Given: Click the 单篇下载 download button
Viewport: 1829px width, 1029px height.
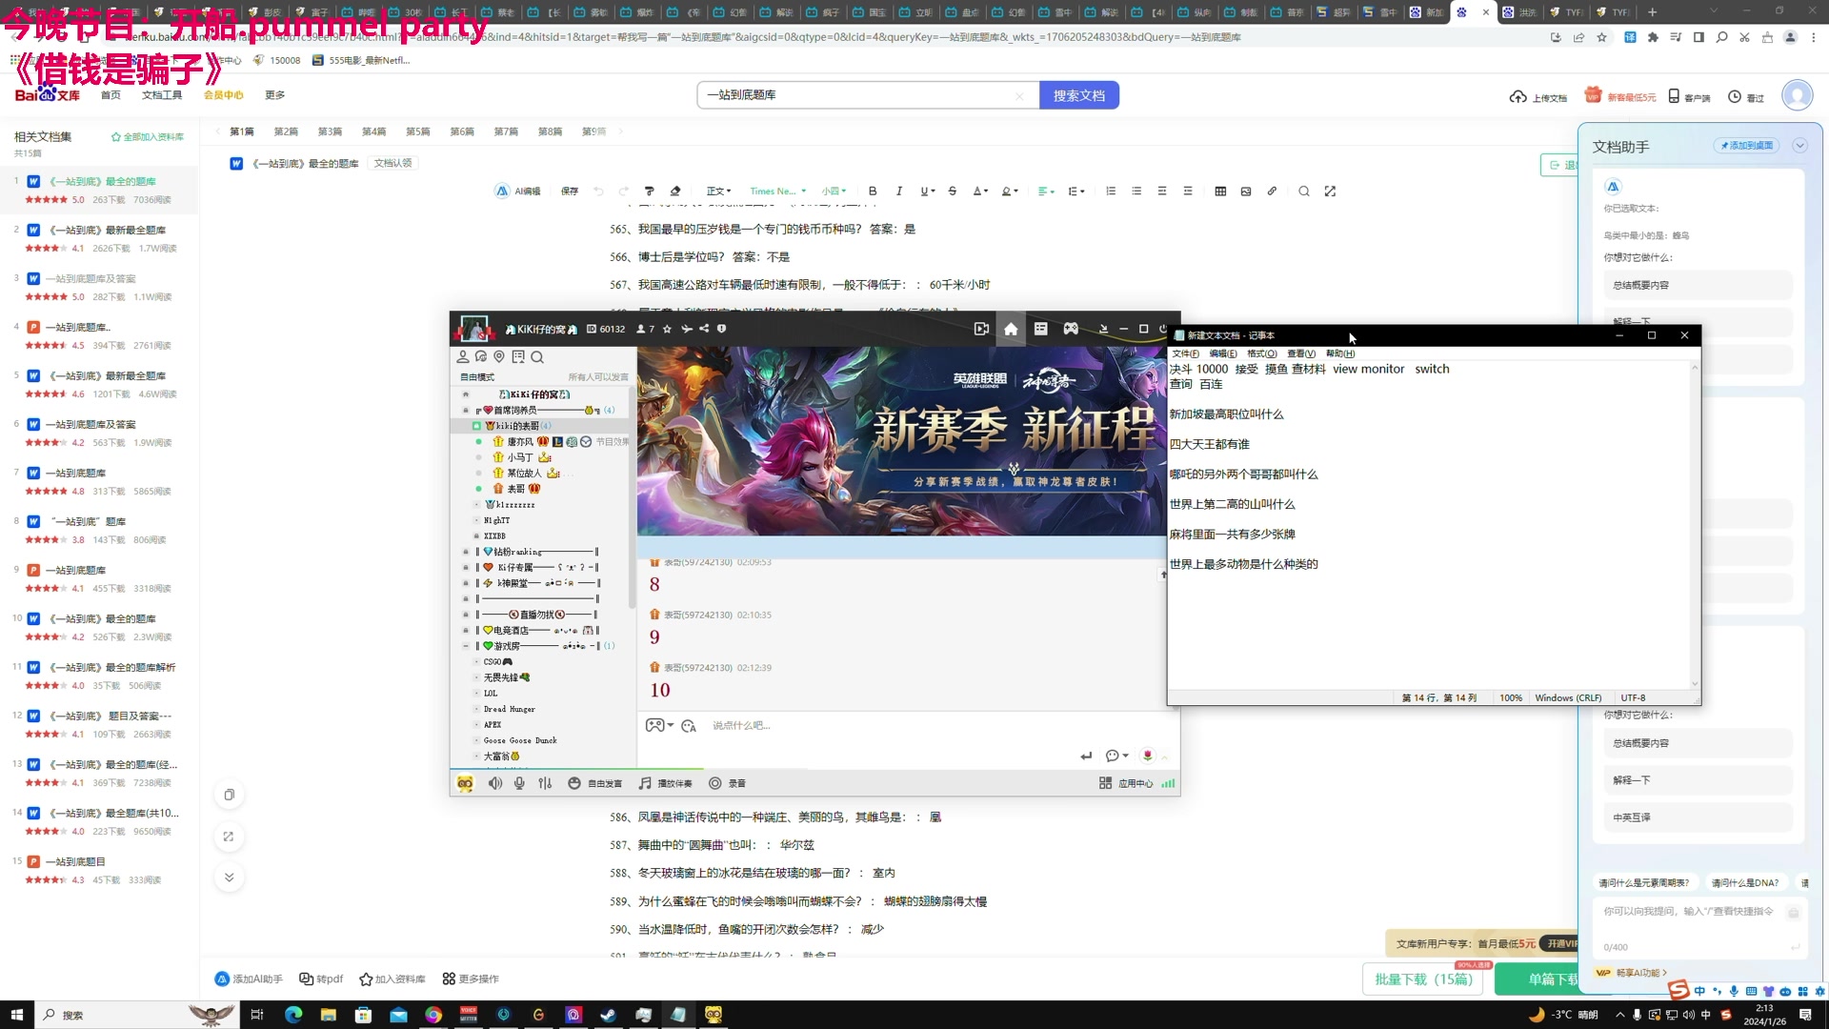Looking at the screenshot, I should tap(1552, 979).
